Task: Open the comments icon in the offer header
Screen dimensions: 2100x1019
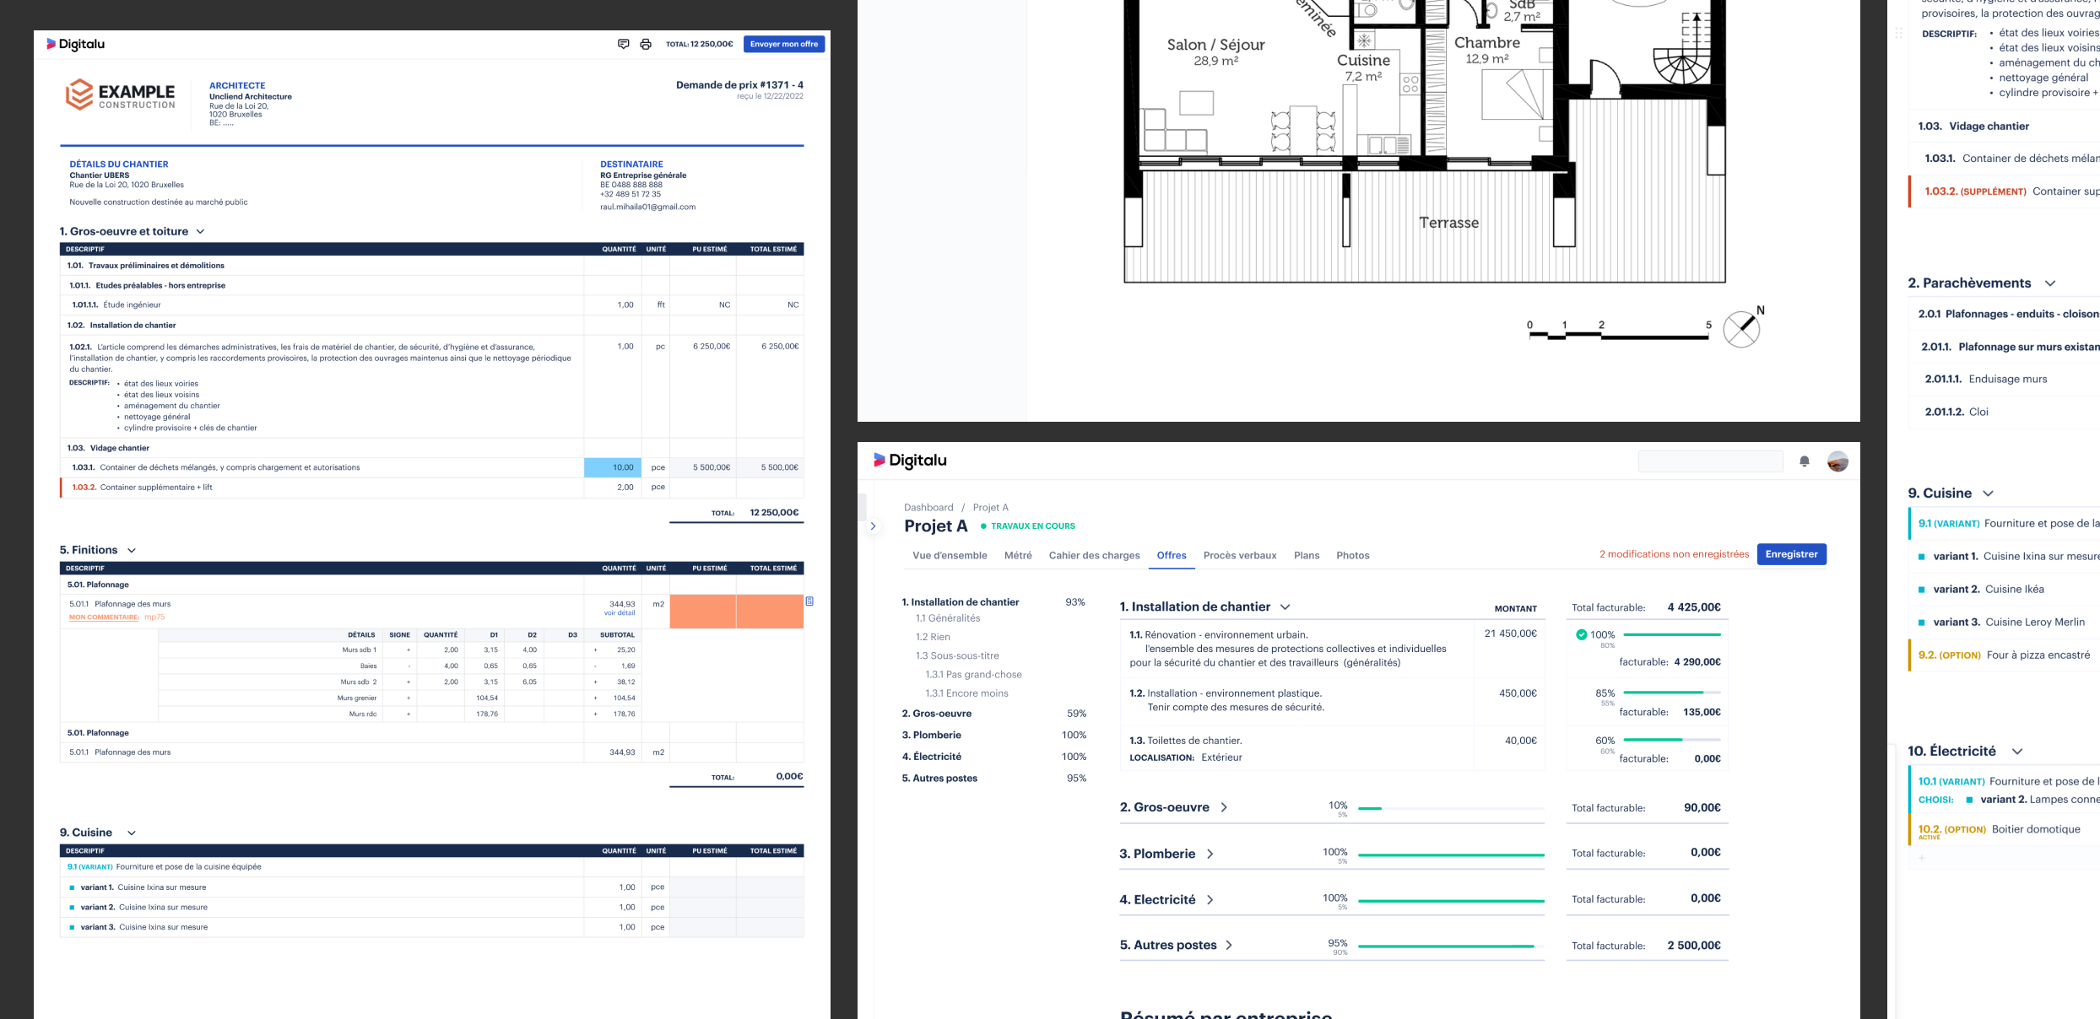Action: click(x=623, y=44)
